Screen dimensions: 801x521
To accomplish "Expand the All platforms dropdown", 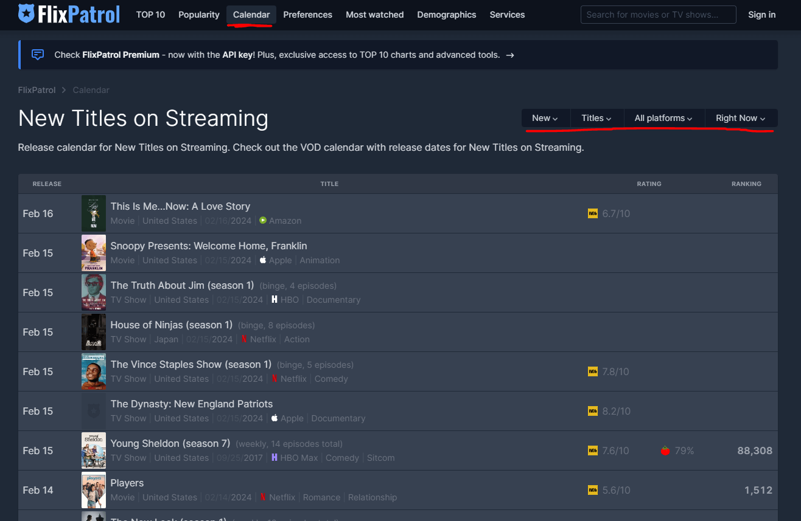I will pos(663,118).
